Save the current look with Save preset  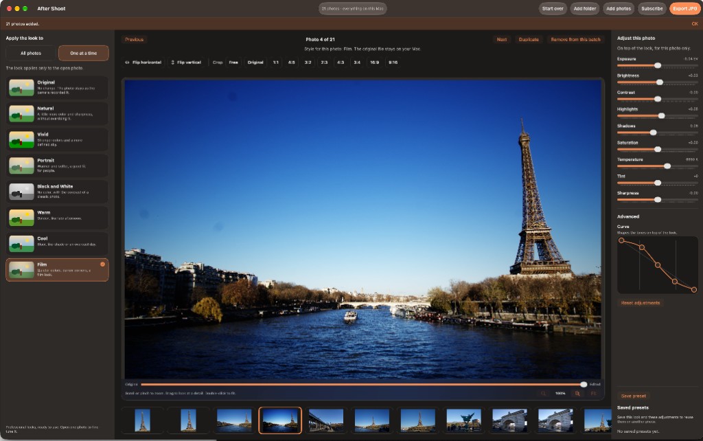point(634,396)
